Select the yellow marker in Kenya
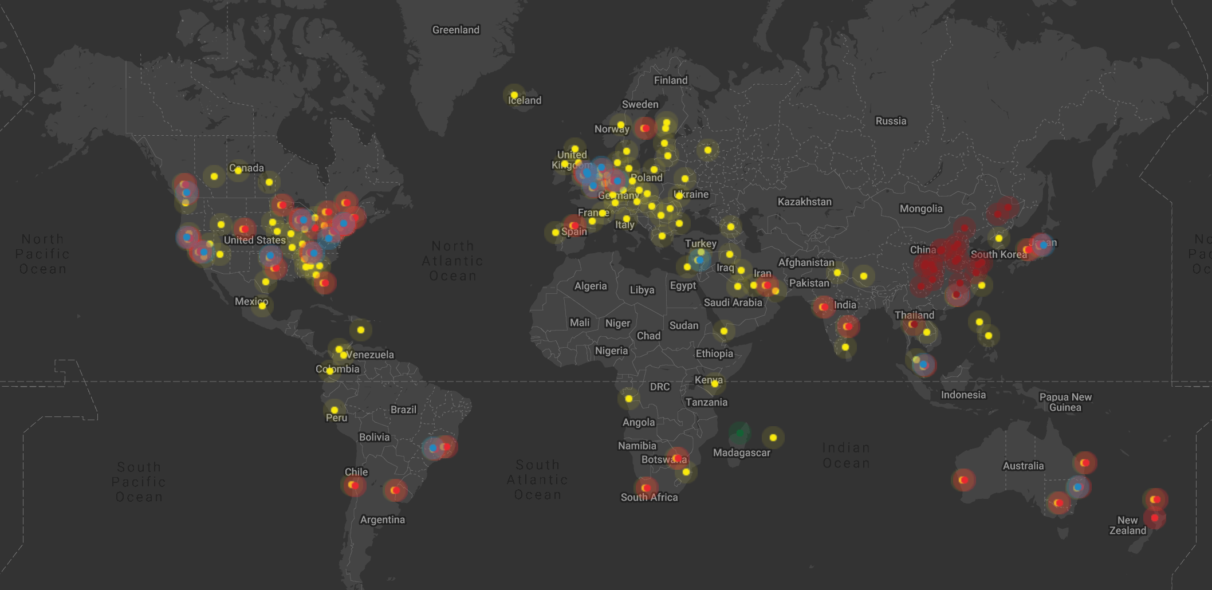The height and width of the screenshot is (590, 1212). click(x=715, y=384)
